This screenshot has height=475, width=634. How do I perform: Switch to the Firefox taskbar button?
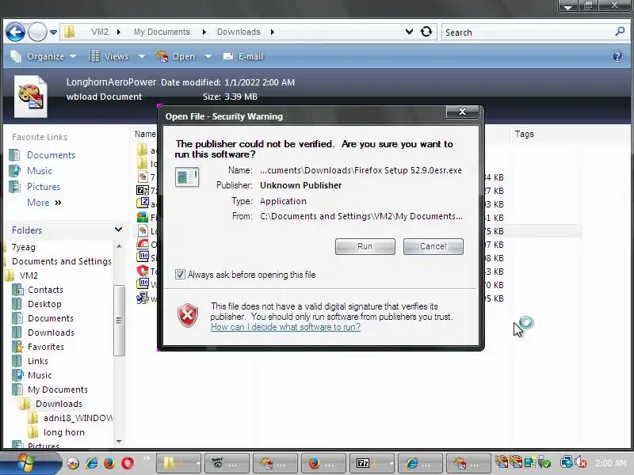coord(324,464)
